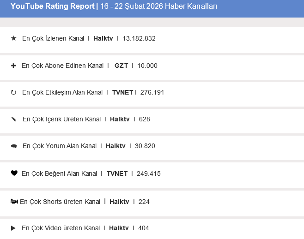Click the interaction count 276.191
The width and height of the screenshot is (304, 239).
point(152,92)
